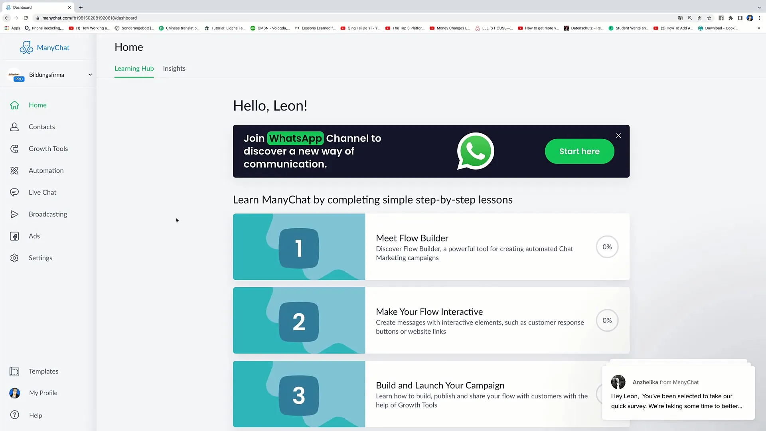Dismiss the WhatsApp Channel banner
Image resolution: width=766 pixels, height=431 pixels.
click(x=618, y=136)
